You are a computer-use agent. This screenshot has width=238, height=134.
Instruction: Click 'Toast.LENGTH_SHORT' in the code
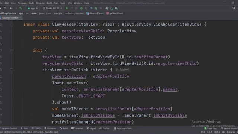pos(83,96)
